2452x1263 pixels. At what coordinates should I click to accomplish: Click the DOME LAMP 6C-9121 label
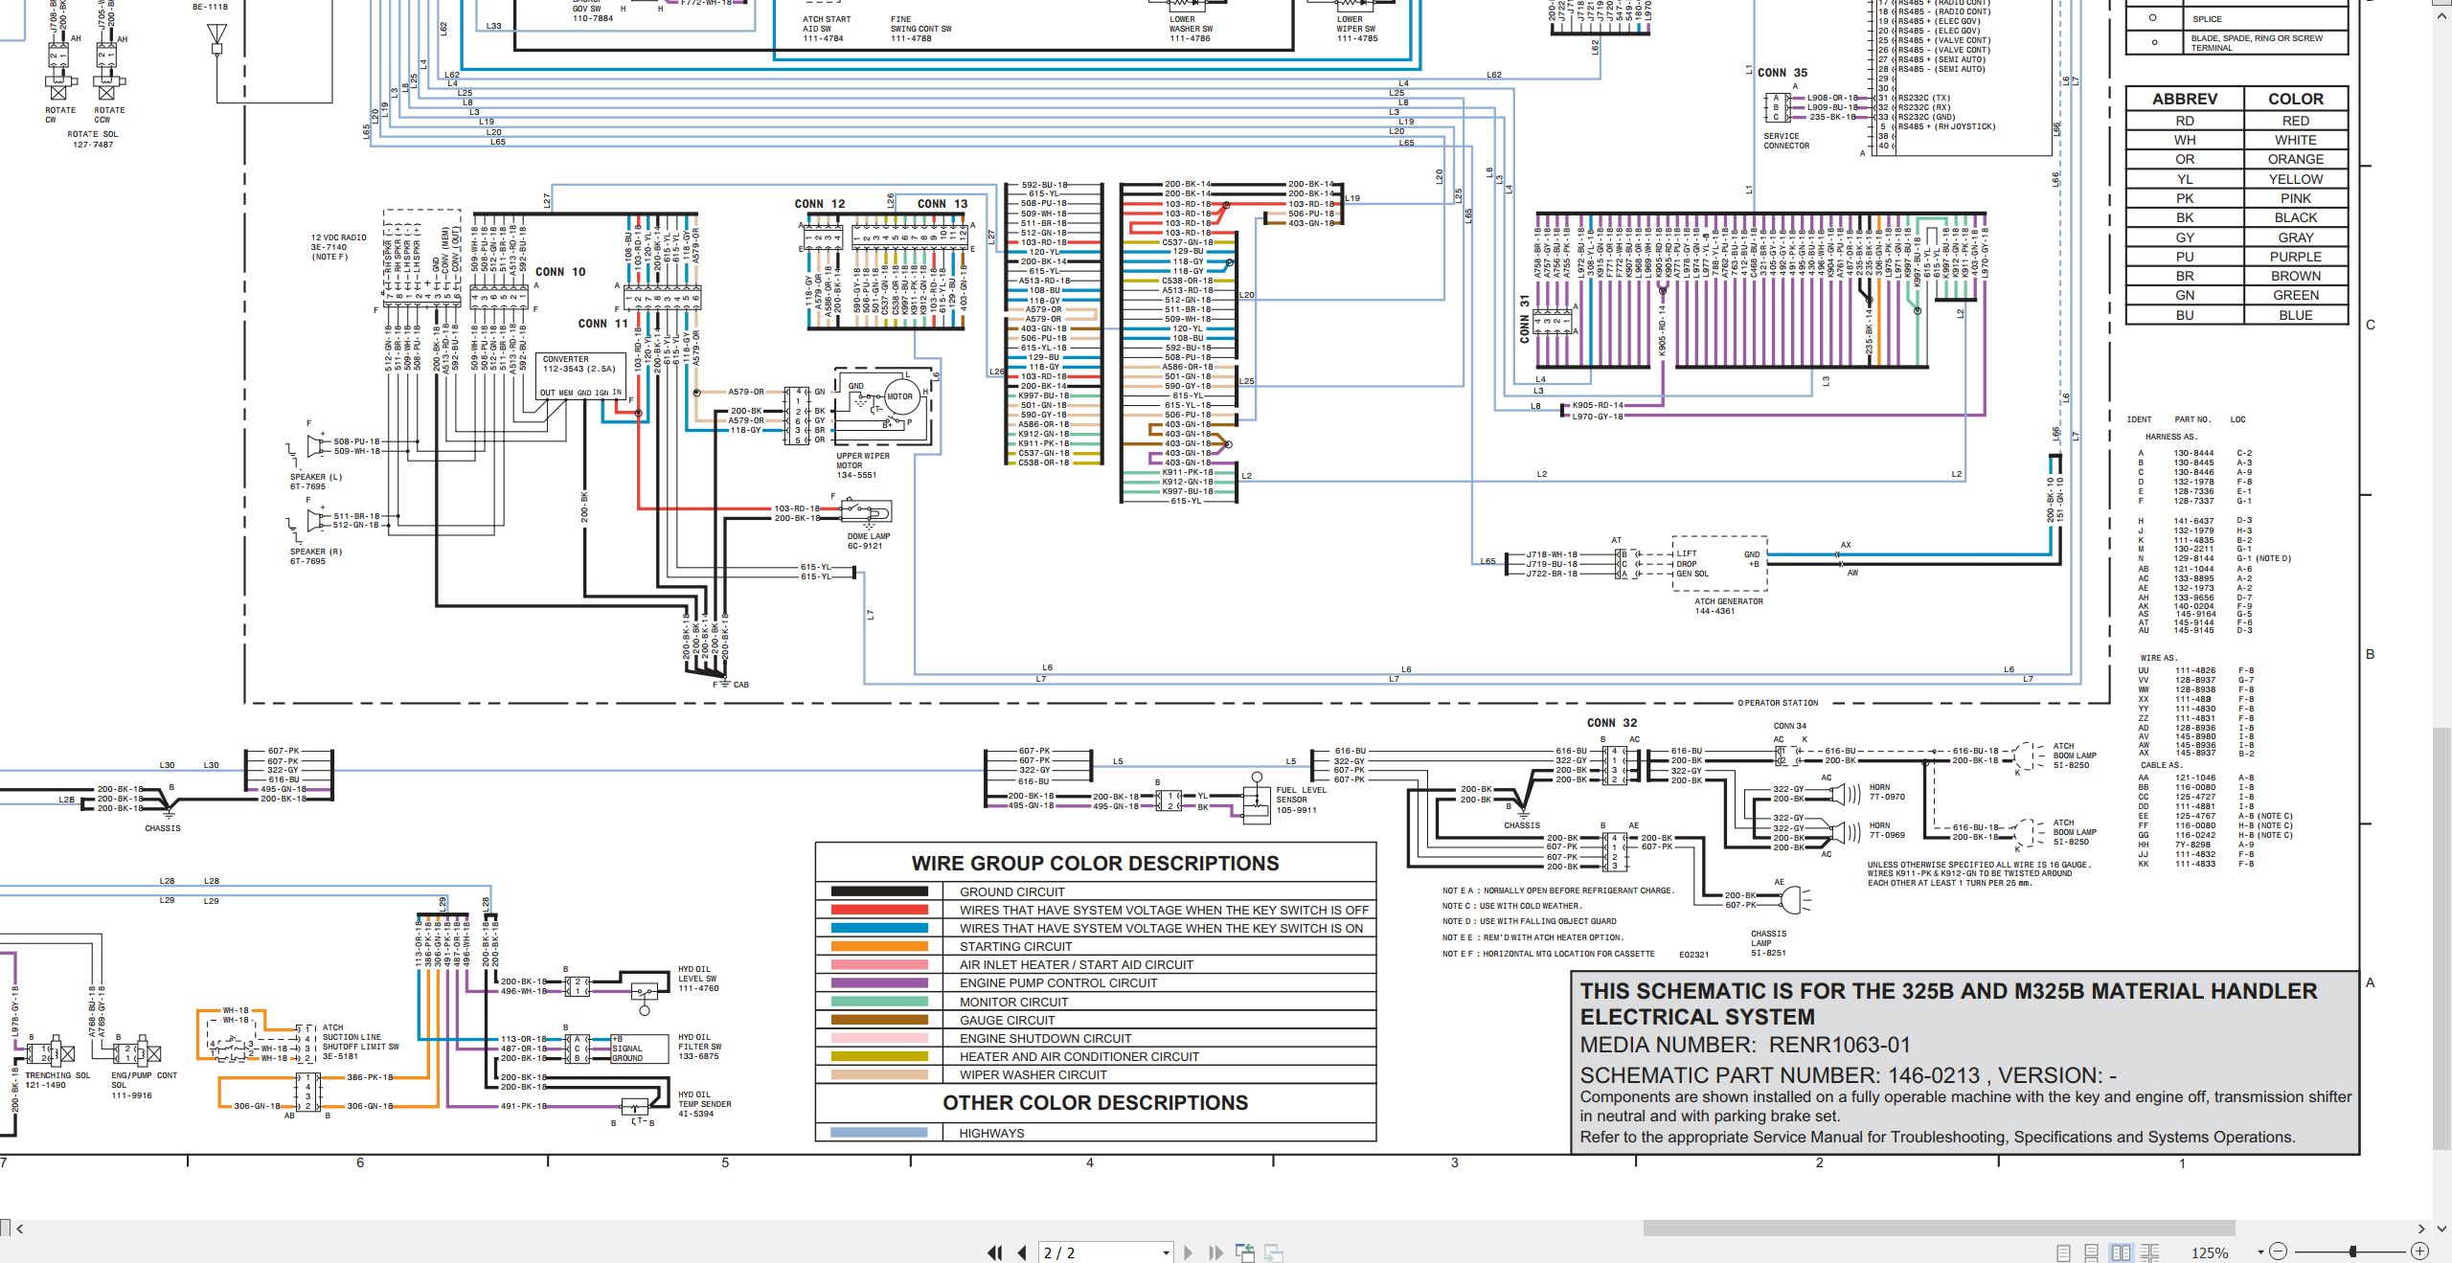(x=868, y=541)
